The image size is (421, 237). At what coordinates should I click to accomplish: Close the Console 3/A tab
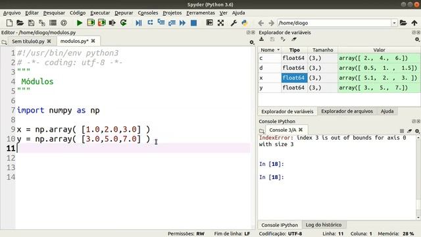click(301, 130)
